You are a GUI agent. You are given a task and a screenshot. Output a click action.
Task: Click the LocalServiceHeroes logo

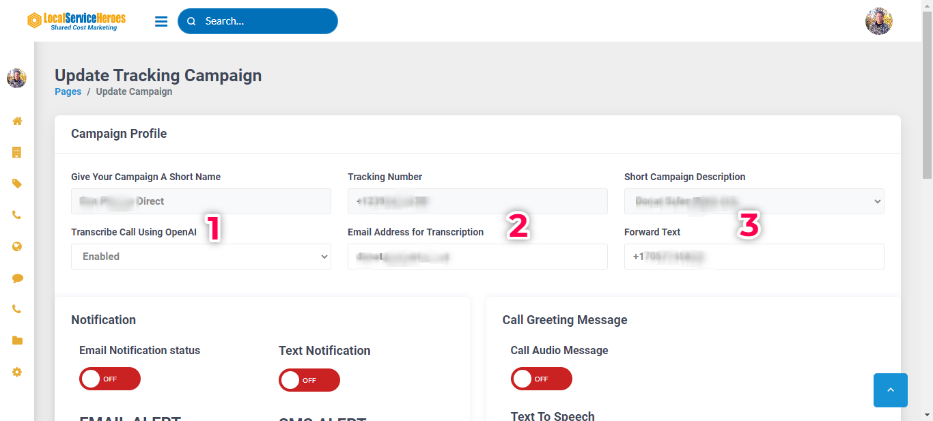(x=76, y=21)
